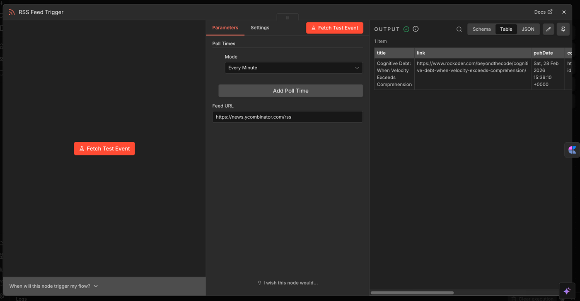The height and width of the screenshot is (301, 580).
Task: Click the green success check beside OUTPUT
Action: point(406,29)
